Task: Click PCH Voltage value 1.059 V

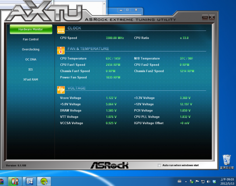Action: click(x=185, y=111)
